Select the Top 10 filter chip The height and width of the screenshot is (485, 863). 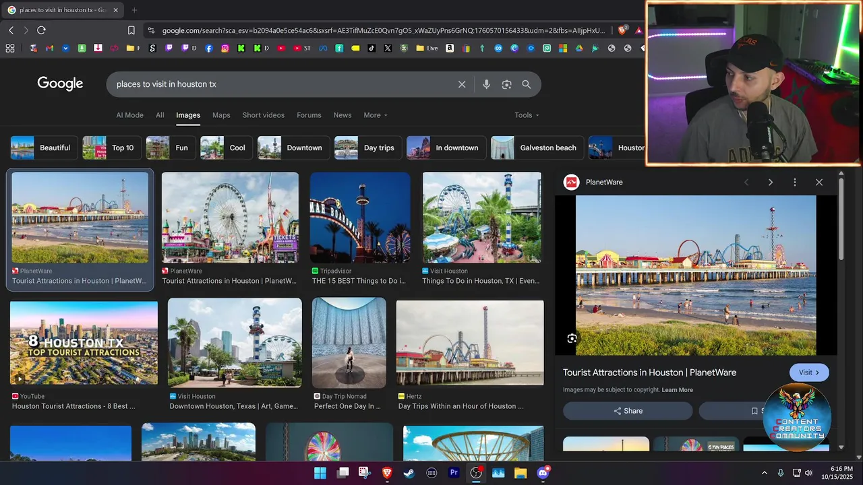pos(112,148)
